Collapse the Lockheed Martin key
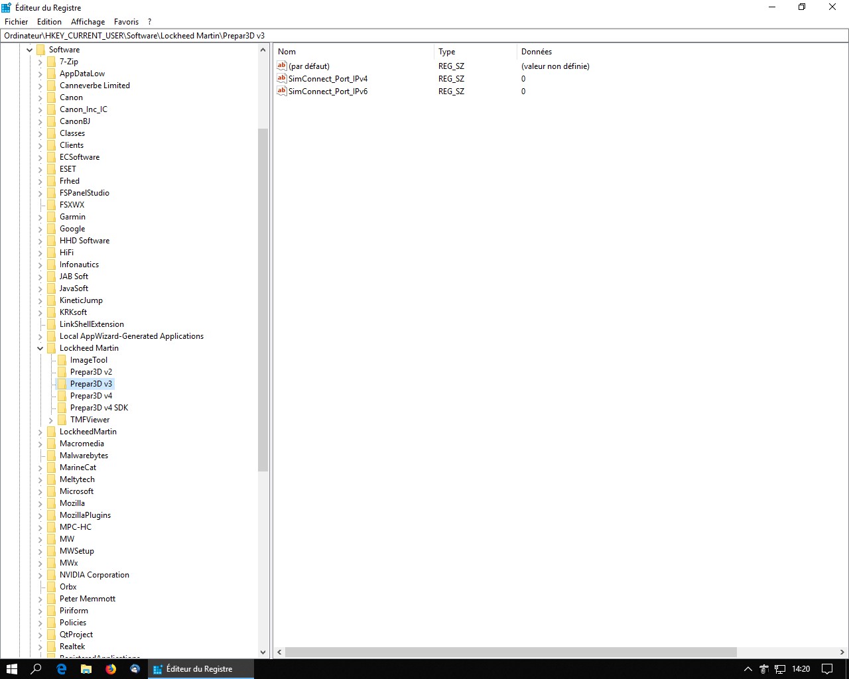Viewport: 849px width, 679px height. 40,348
